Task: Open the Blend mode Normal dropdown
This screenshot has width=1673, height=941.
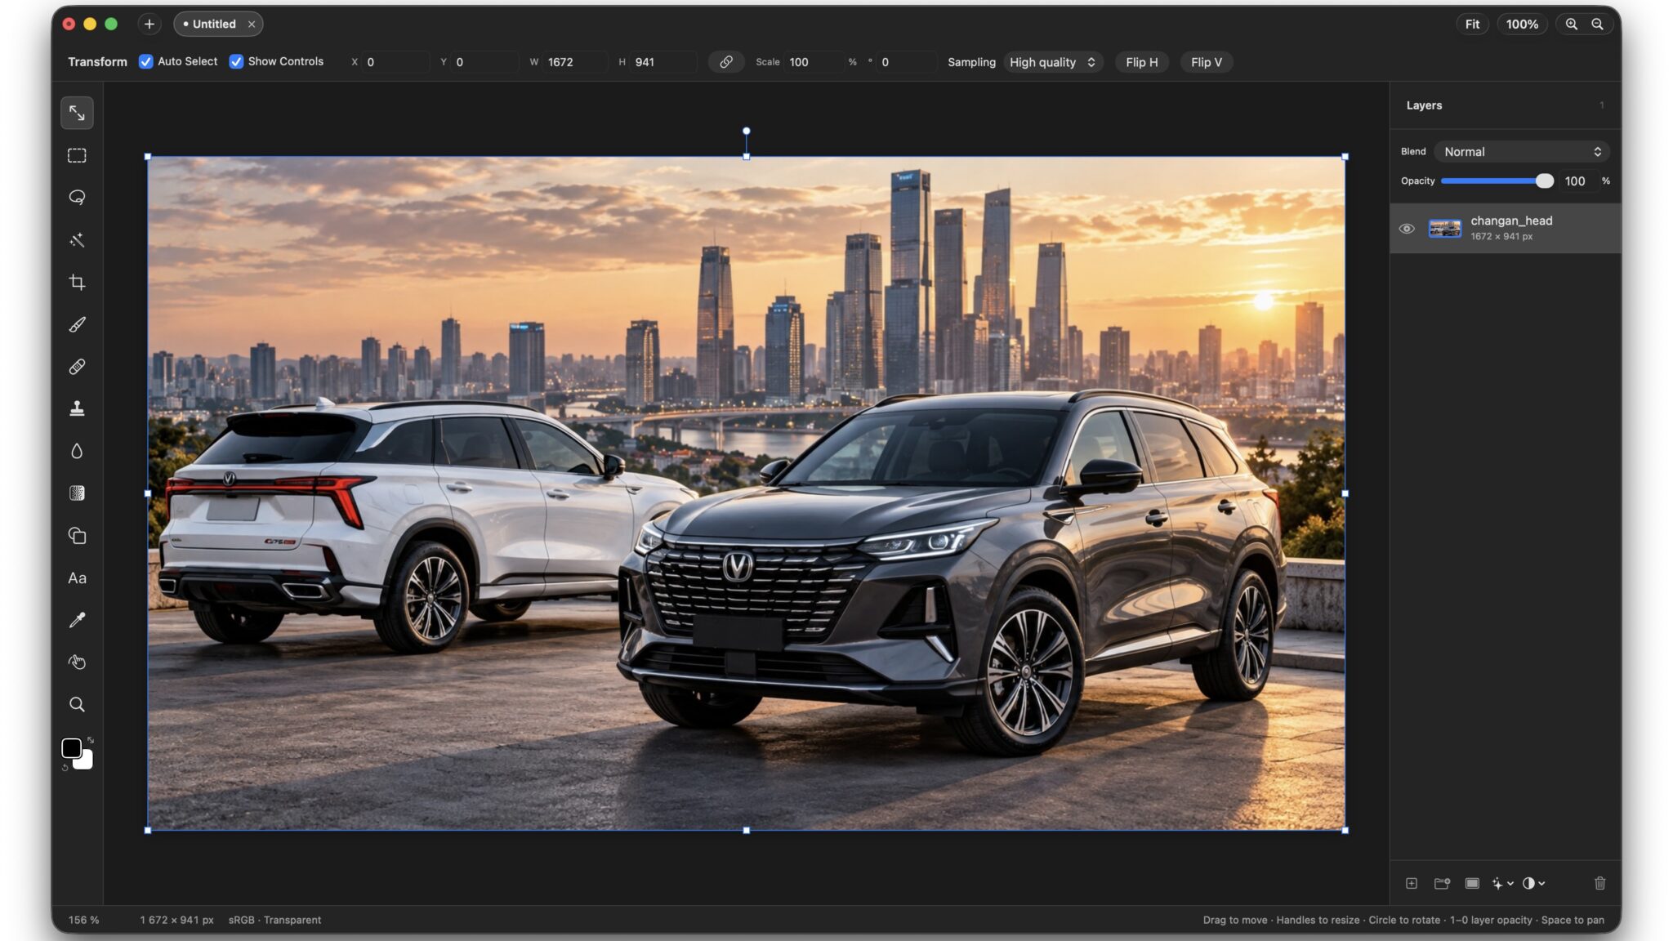Action: [1521, 152]
